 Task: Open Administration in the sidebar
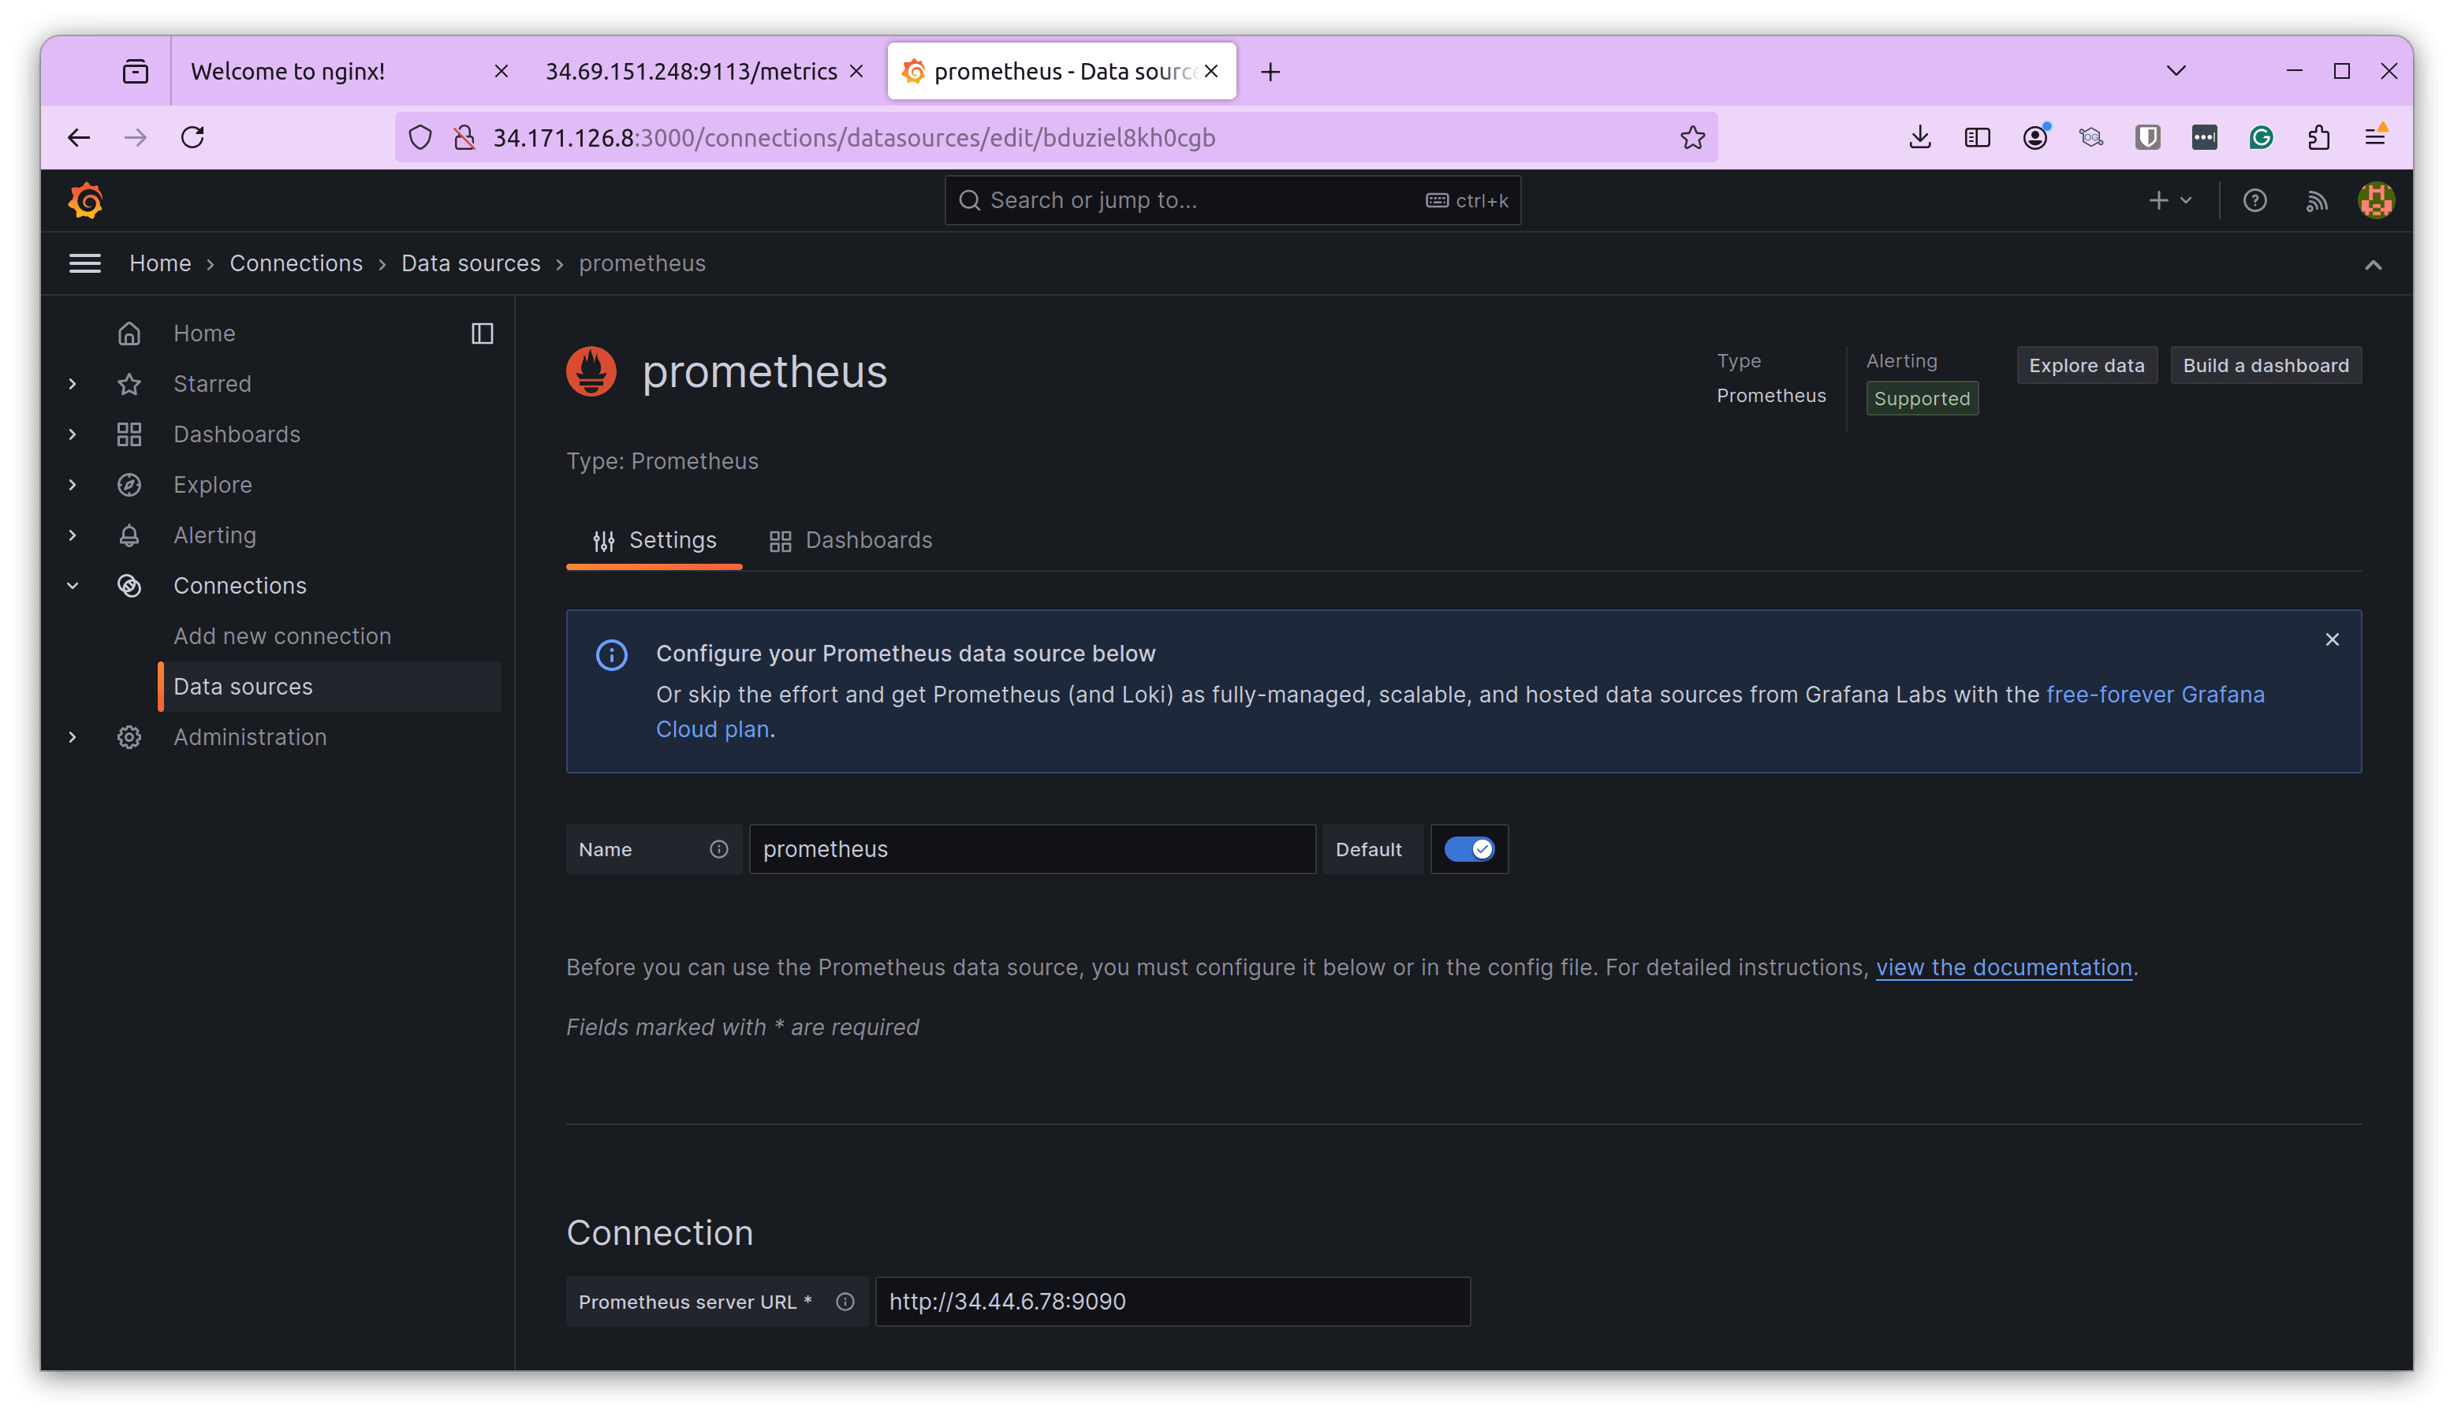pos(250,737)
